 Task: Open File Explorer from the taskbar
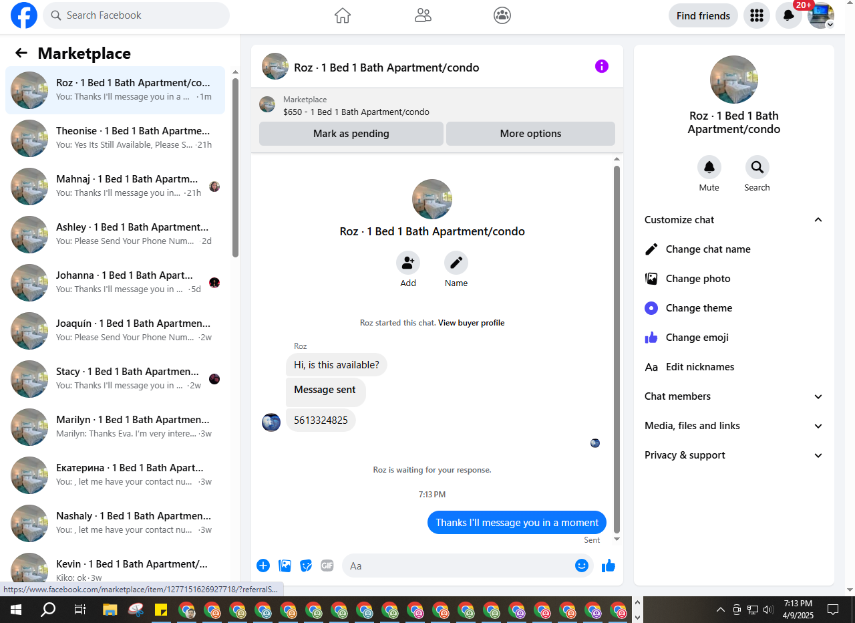click(110, 610)
